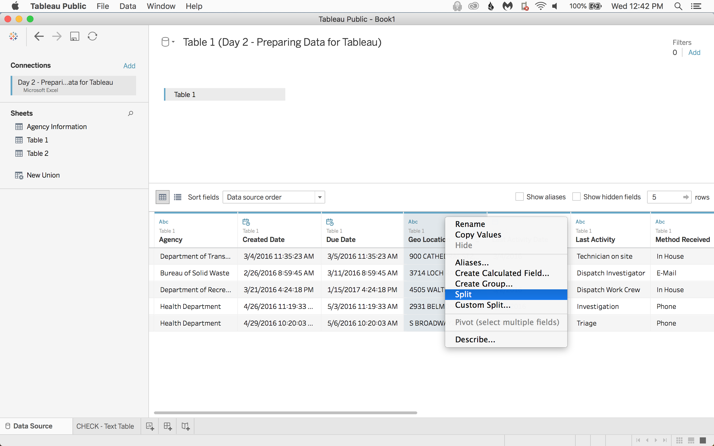Open the database cylinder icon by title

[165, 42]
